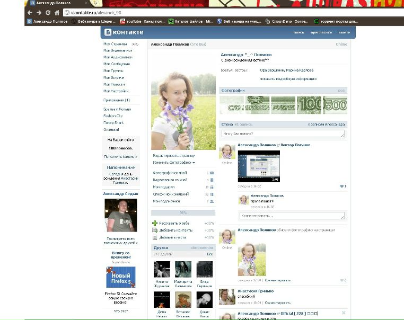Reload the page with refresh icon
This screenshot has width=404, height=320.
click(48, 12)
